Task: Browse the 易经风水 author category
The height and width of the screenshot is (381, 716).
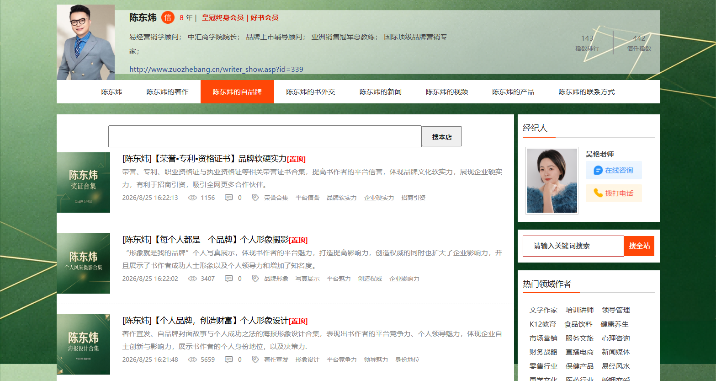Action: (x=616, y=366)
